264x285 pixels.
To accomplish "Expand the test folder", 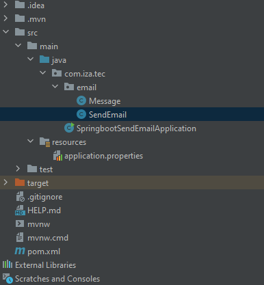I will tap(18, 169).
